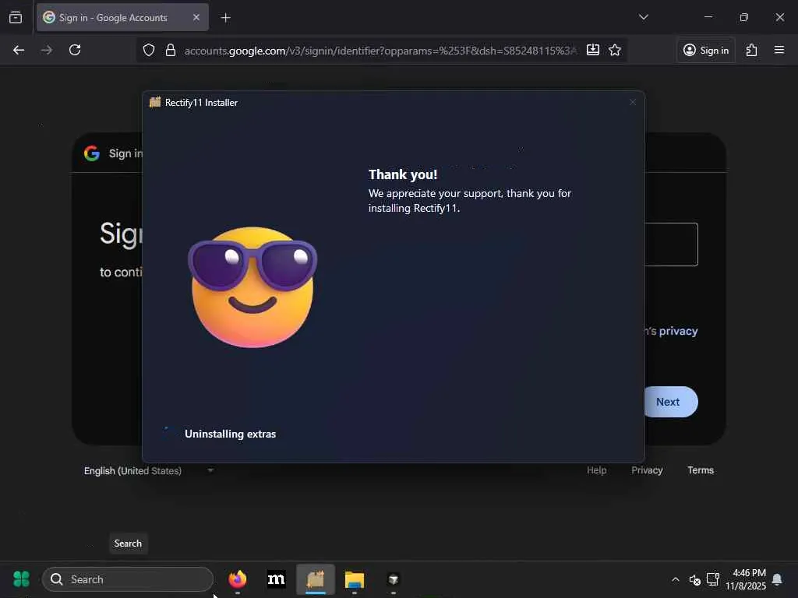Screen dimensions: 798x598
Task: Go forward one page in Firefox
Action: tap(47, 50)
